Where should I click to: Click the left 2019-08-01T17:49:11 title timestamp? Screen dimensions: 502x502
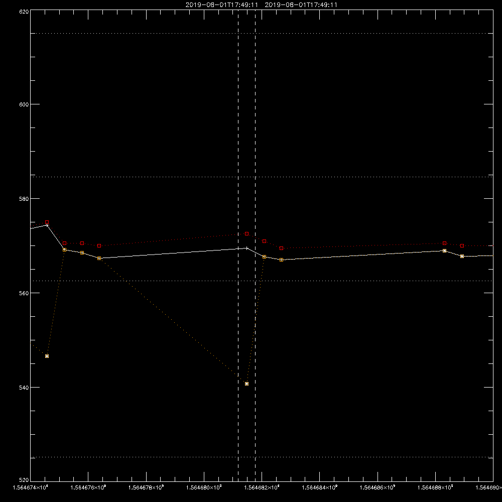pyautogui.click(x=221, y=5)
